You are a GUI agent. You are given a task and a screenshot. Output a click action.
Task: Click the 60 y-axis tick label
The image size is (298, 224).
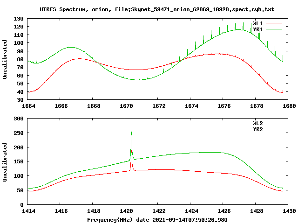tap(20, 76)
